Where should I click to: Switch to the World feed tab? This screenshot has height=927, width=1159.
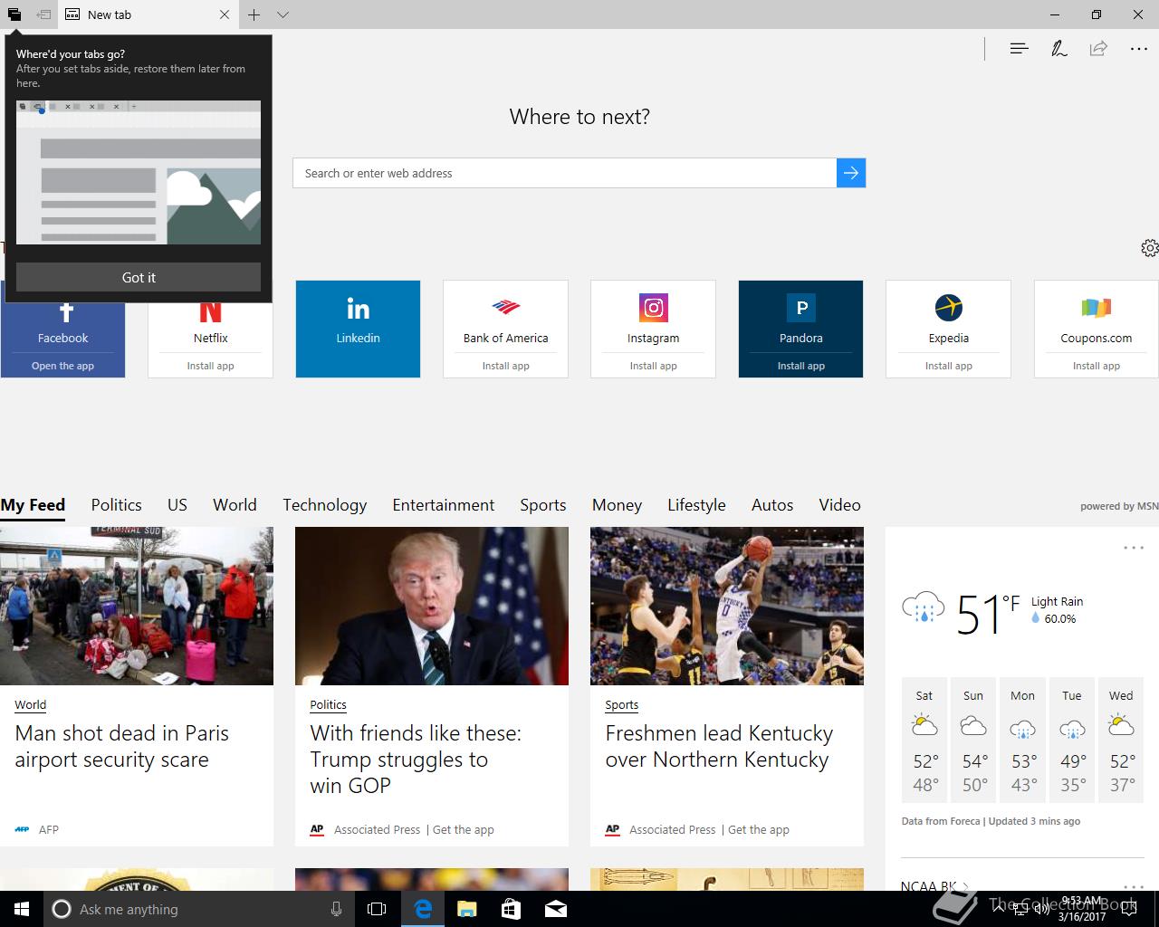coord(235,505)
